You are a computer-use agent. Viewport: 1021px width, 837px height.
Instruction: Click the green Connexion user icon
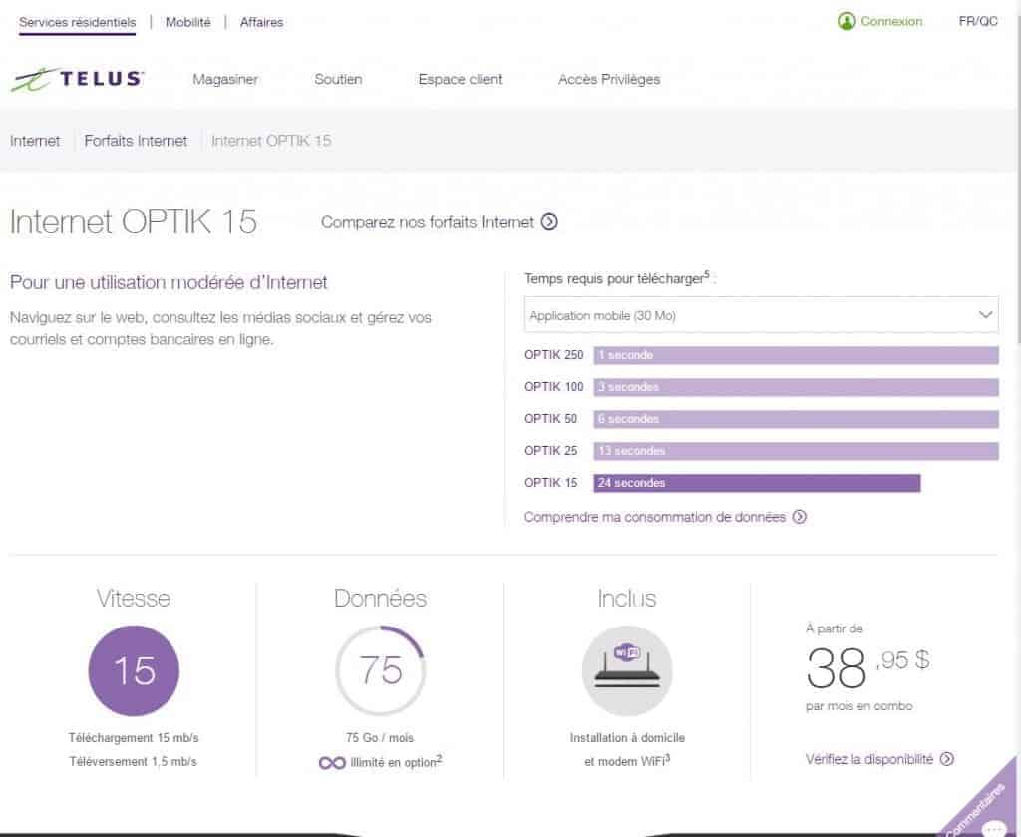click(x=846, y=22)
